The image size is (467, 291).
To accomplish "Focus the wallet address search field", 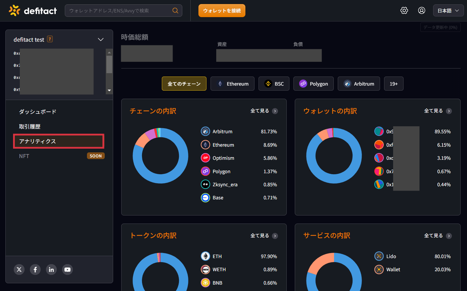I will pos(124,11).
